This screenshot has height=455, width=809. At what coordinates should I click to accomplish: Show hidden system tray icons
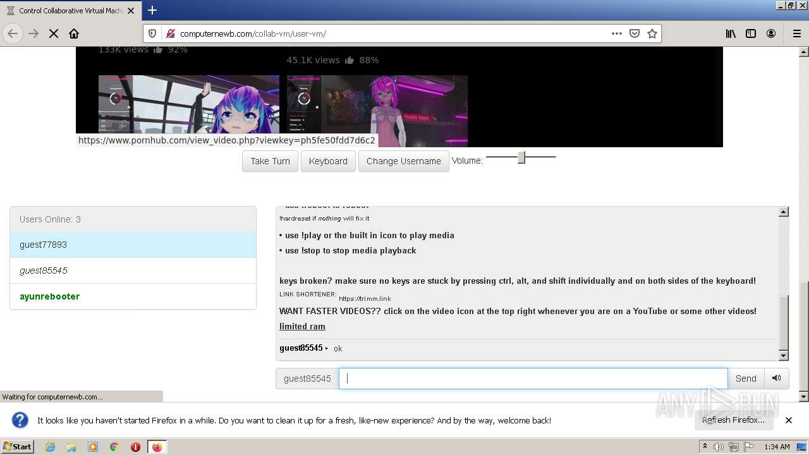coord(705,447)
